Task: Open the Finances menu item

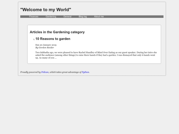Action: [x=34, y=17]
